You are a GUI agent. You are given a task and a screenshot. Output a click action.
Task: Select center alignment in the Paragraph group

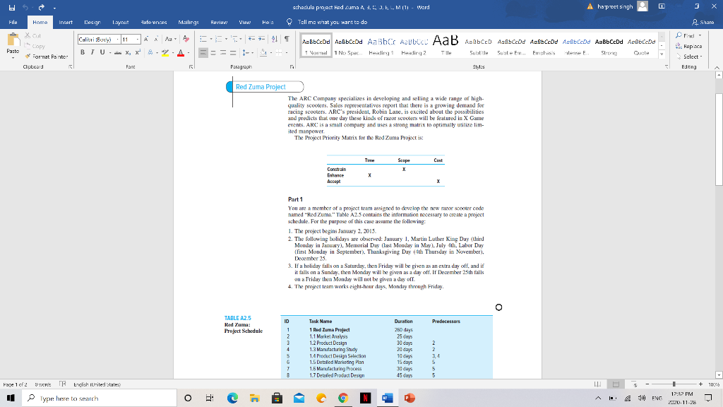click(213, 53)
